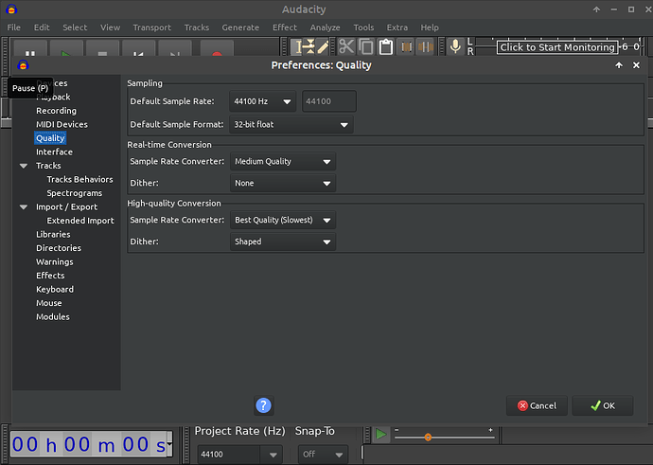
Task: Click the Cancel button
Action: tap(537, 406)
